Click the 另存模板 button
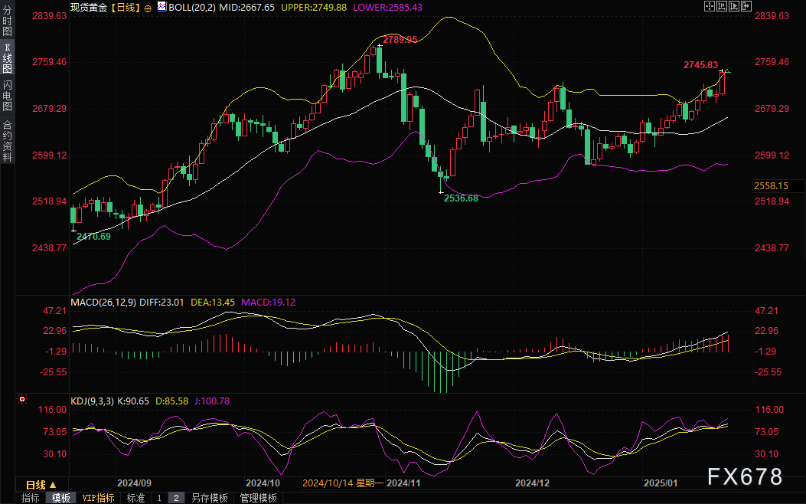 coord(209,498)
